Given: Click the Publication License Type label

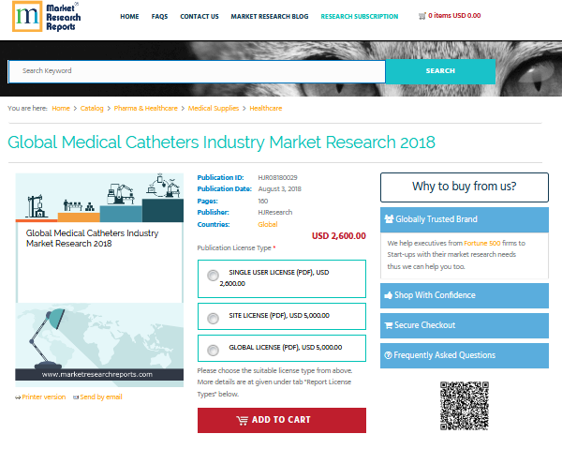Looking at the screenshot, I should point(234,247).
